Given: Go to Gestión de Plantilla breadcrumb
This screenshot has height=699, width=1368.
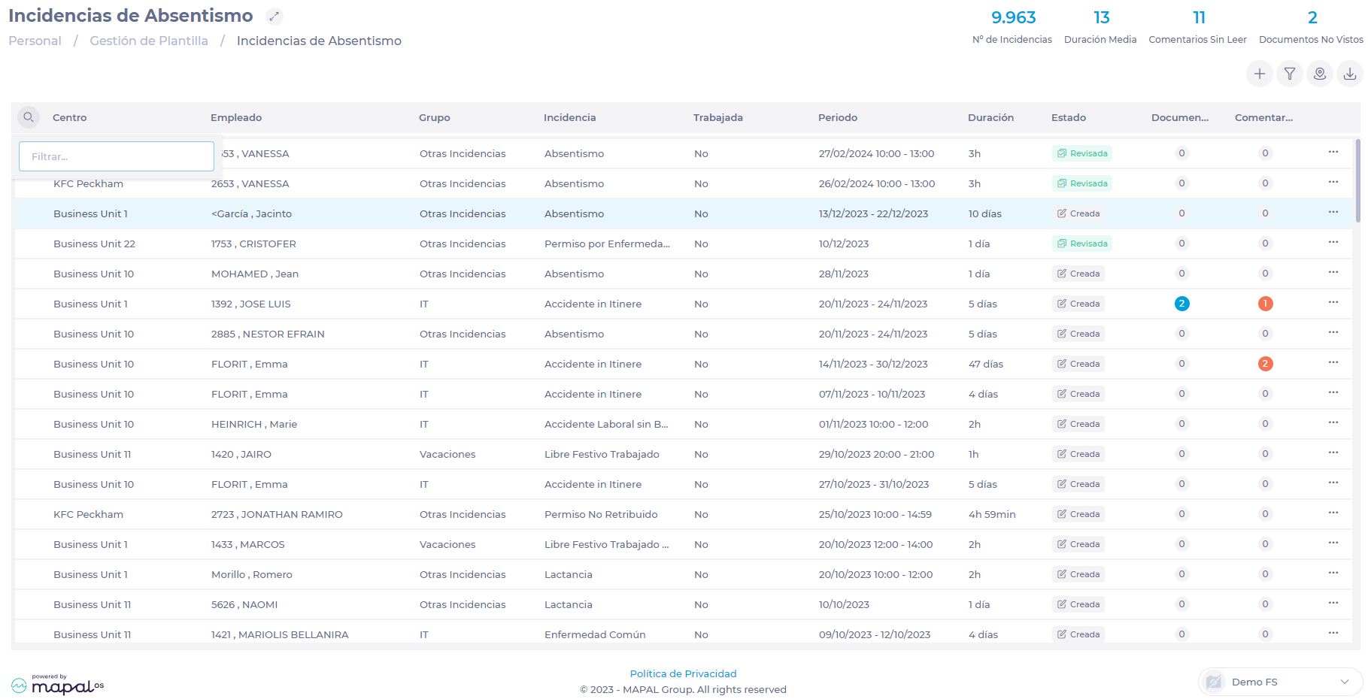Looking at the screenshot, I should [x=149, y=41].
